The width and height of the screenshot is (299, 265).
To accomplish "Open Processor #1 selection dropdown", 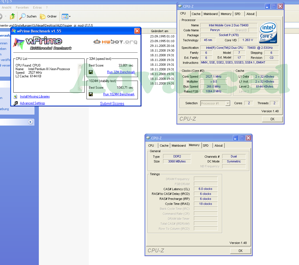I will 227,103.
